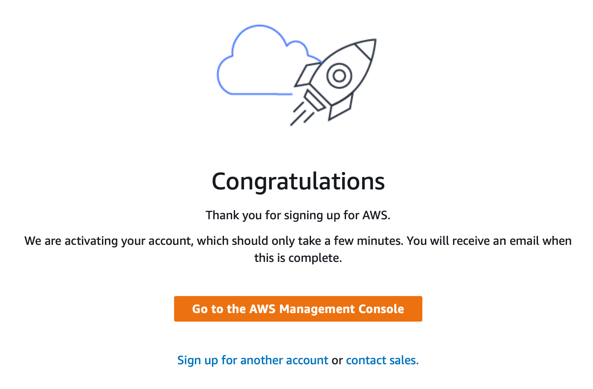Click the rocket's lower right fin
This screenshot has height=389, width=593.
click(x=340, y=107)
